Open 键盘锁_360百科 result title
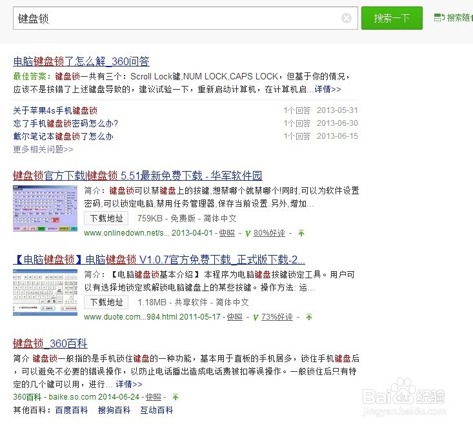This screenshot has height=428, width=473. [x=50, y=343]
